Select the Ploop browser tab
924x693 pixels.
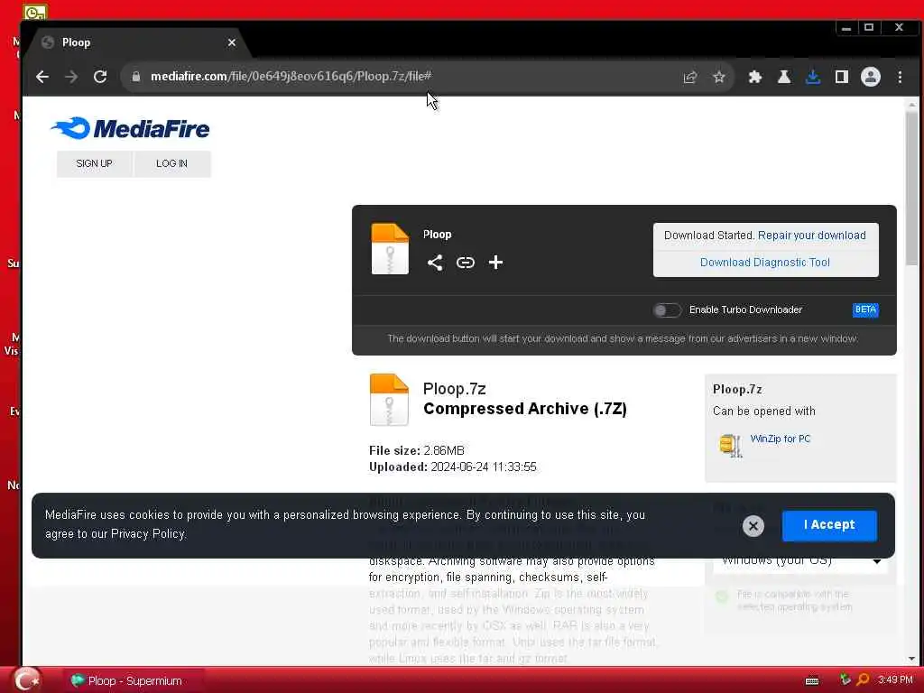(139, 42)
